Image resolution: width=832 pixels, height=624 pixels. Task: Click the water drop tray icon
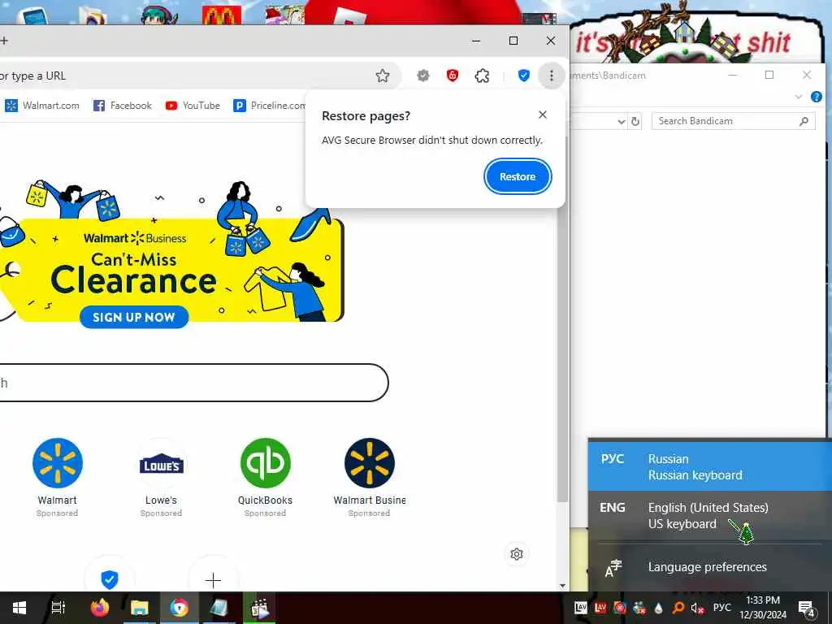658,608
